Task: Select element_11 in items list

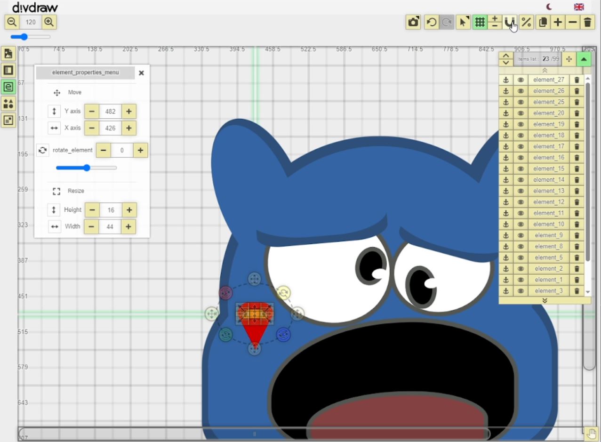Action: [549, 213]
